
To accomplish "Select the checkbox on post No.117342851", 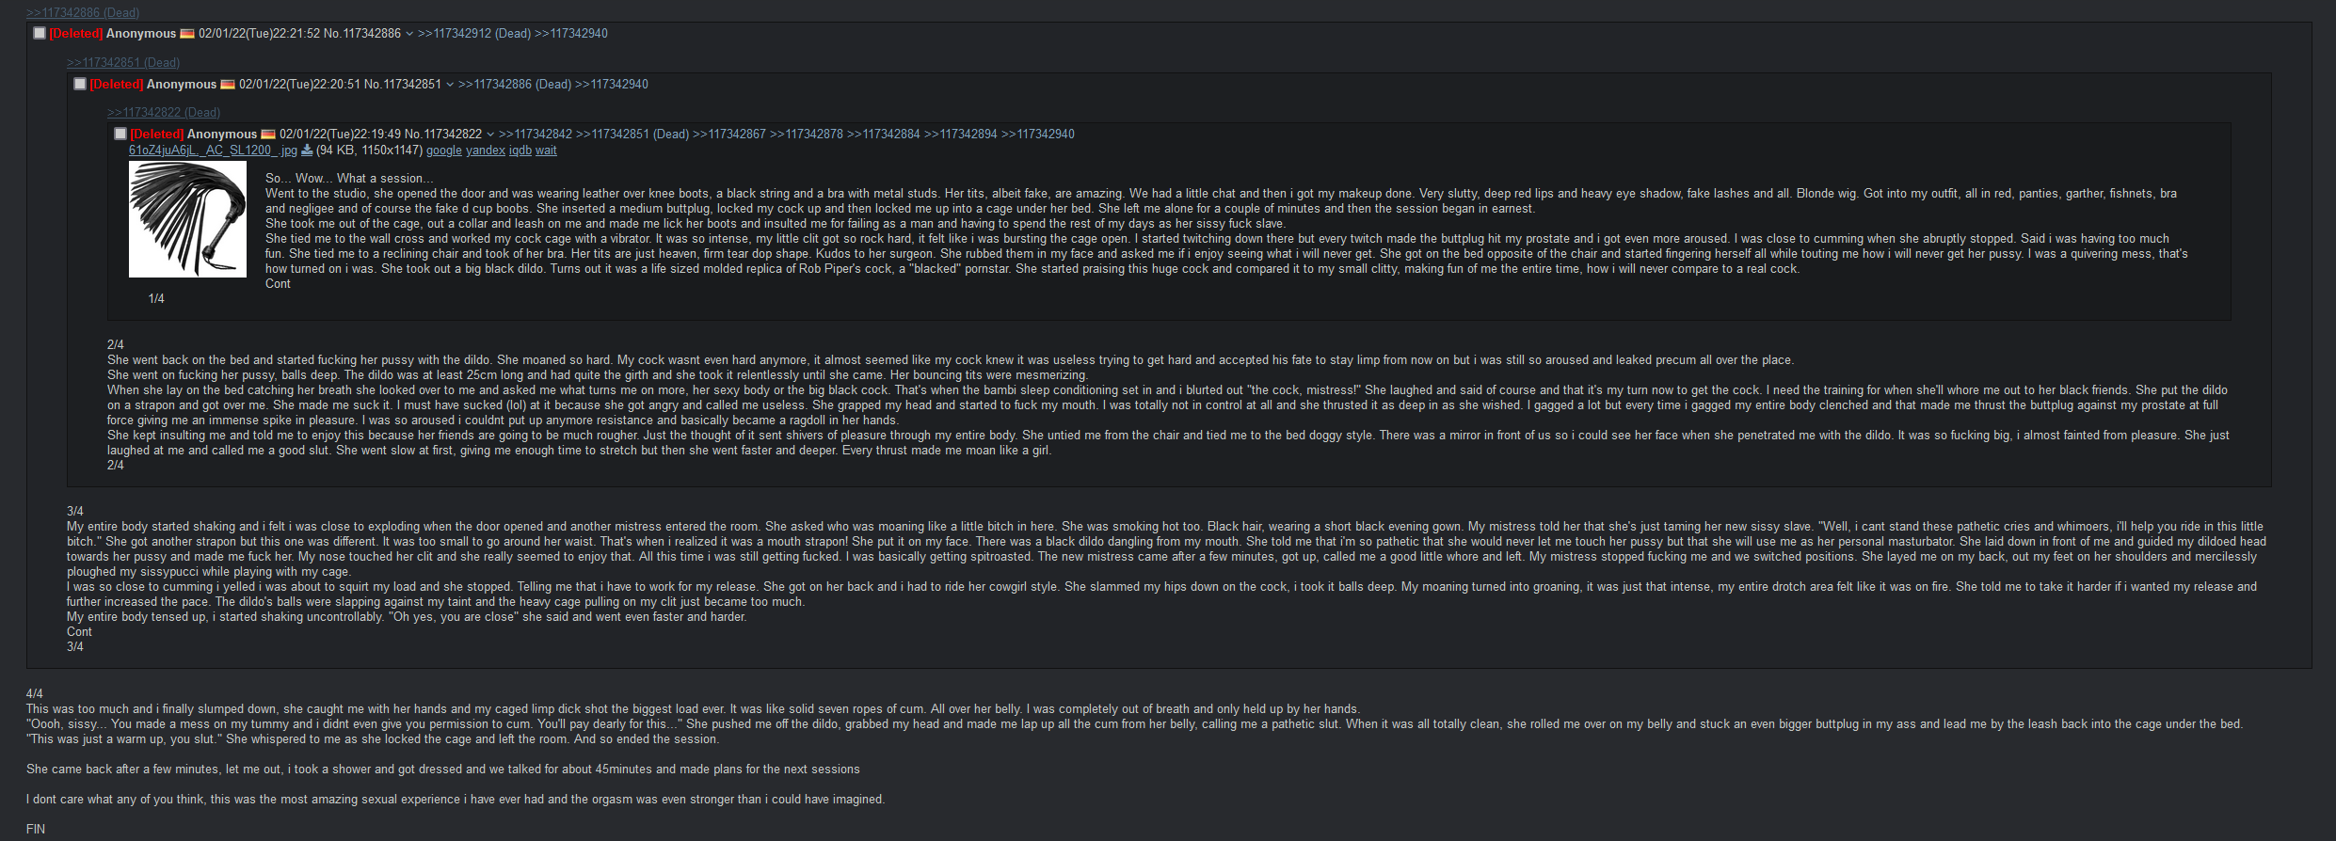I will pos(80,84).
